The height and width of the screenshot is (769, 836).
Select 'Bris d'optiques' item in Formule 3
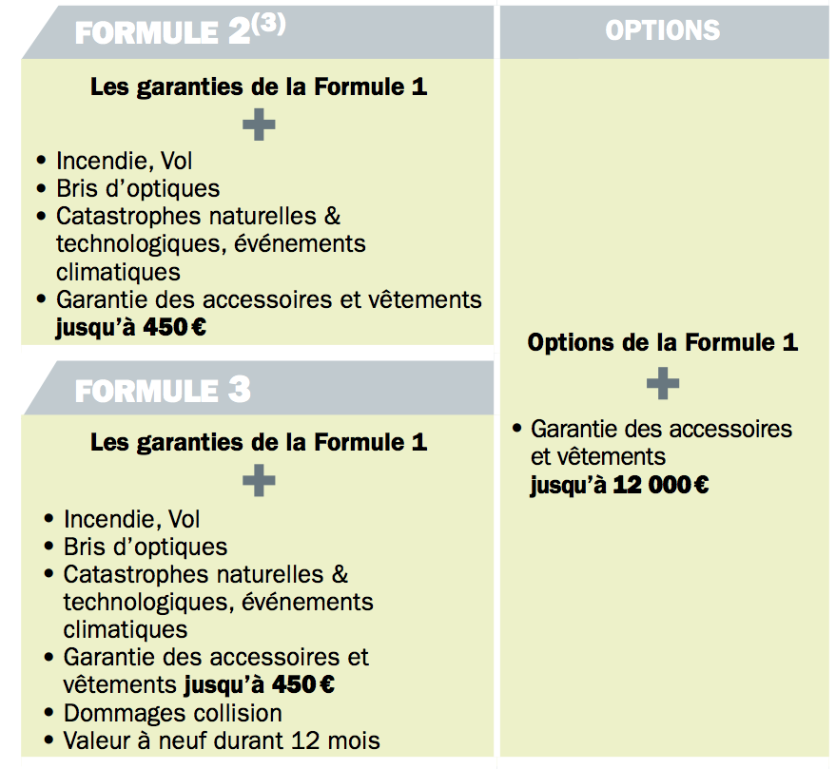click(x=146, y=547)
